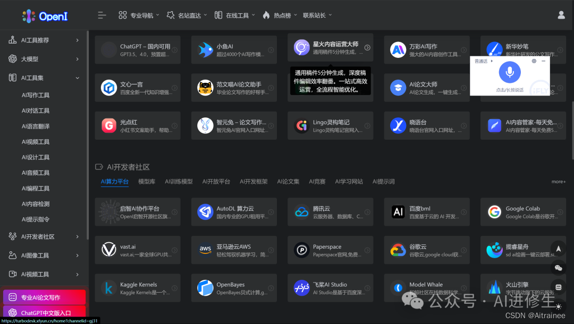Switch to the AI提示词 tab

click(383, 182)
